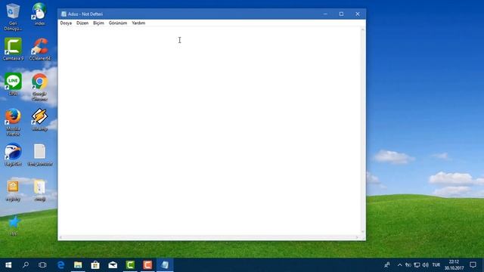The image size is (484, 272).
Task: Open File Explorer from taskbar
Action: (78, 265)
